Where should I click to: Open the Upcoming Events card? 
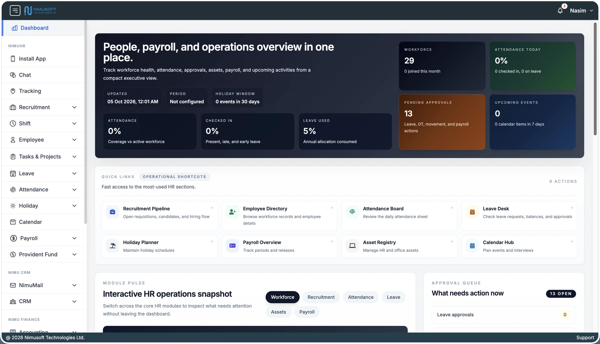click(532, 122)
